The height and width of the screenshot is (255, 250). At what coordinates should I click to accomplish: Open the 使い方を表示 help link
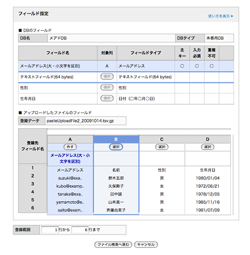coord(221,16)
